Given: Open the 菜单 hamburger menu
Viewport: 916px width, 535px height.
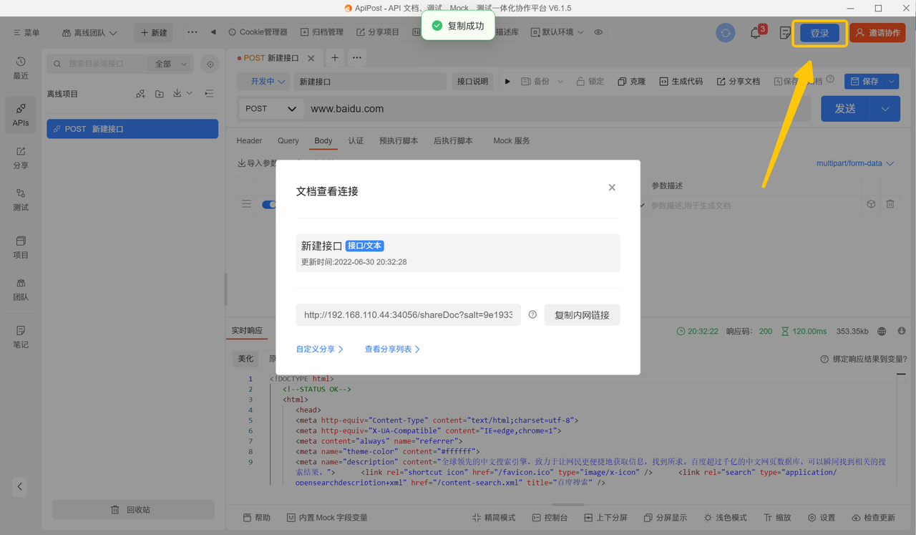Looking at the screenshot, I should tap(27, 33).
